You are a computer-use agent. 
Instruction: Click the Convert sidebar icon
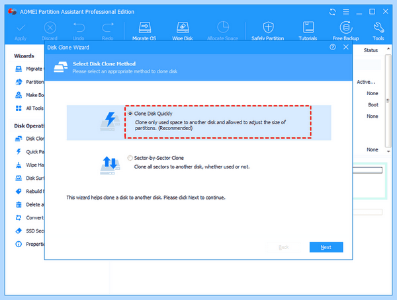pyautogui.click(x=19, y=217)
